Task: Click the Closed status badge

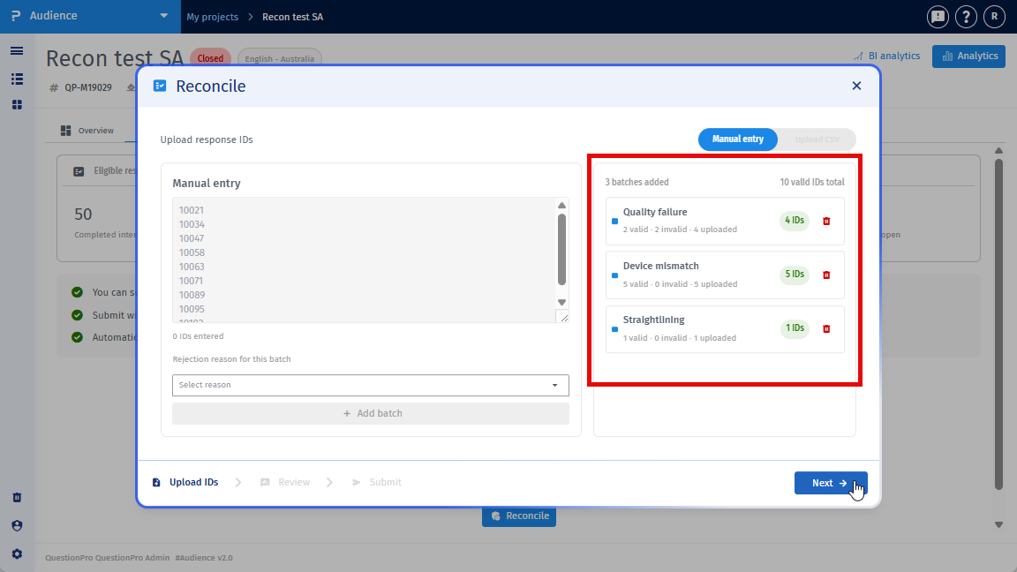Action: (x=210, y=58)
